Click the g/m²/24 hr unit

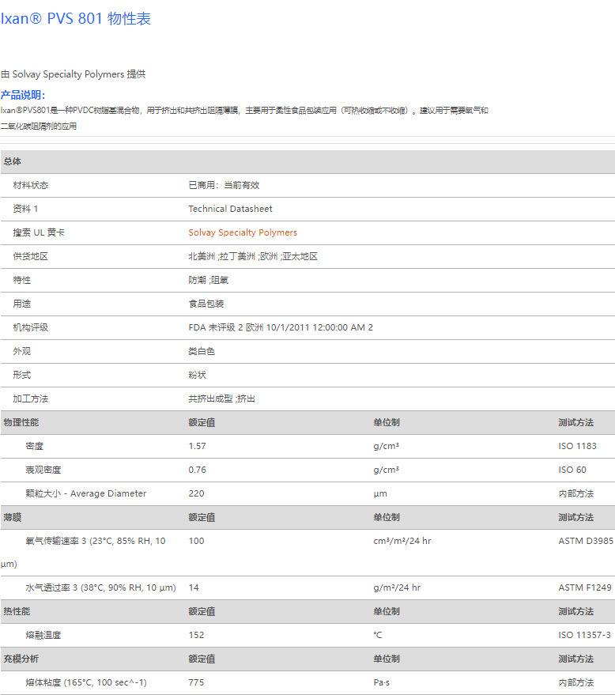pos(397,587)
